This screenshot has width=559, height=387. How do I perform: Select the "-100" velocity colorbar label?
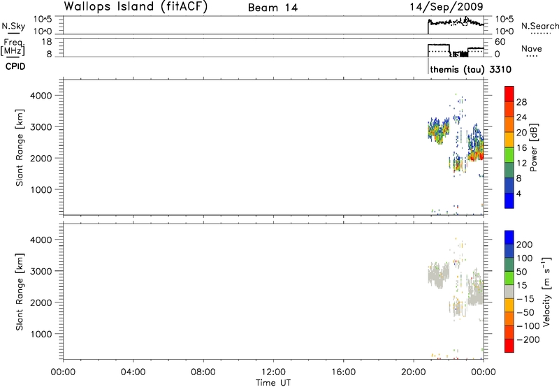click(528, 326)
